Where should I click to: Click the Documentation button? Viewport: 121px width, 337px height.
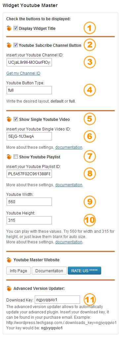tap(49, 271)
